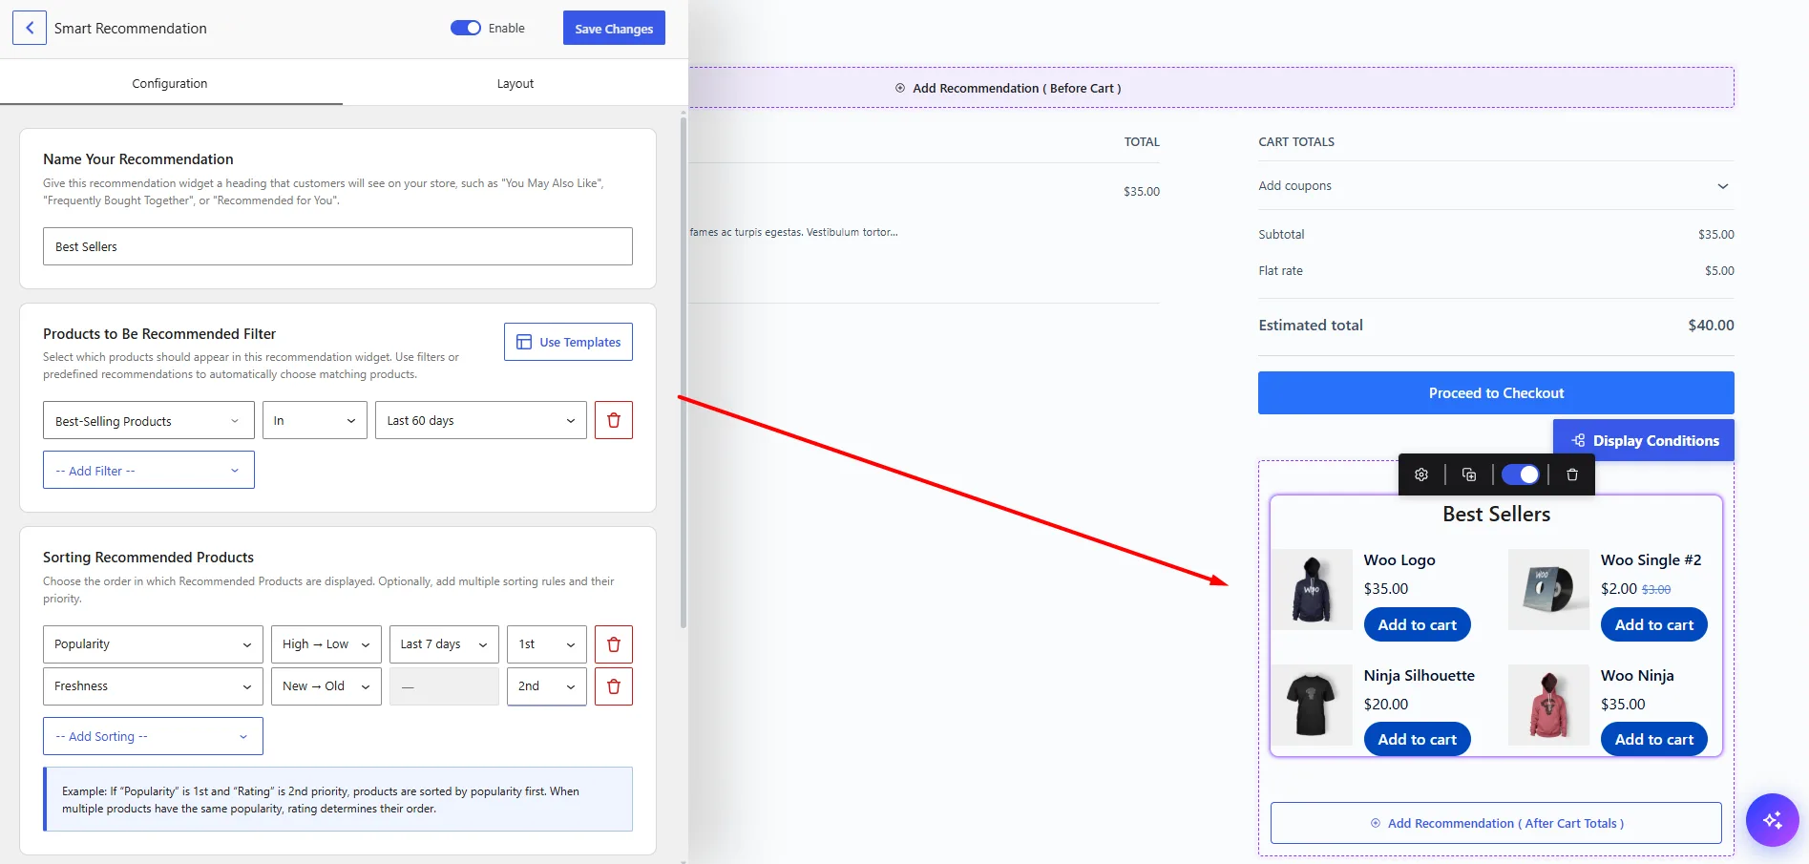
Task: Open the Popularity sorting dropdown
Action: 153,644
